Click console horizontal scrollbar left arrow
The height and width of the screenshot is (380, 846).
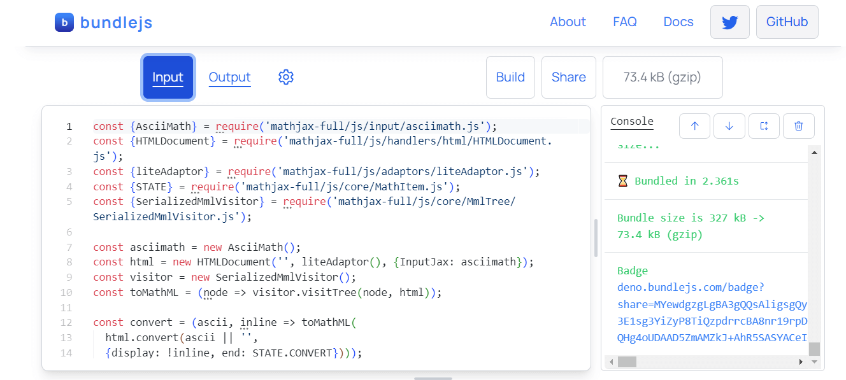click(x=612, y=362)
